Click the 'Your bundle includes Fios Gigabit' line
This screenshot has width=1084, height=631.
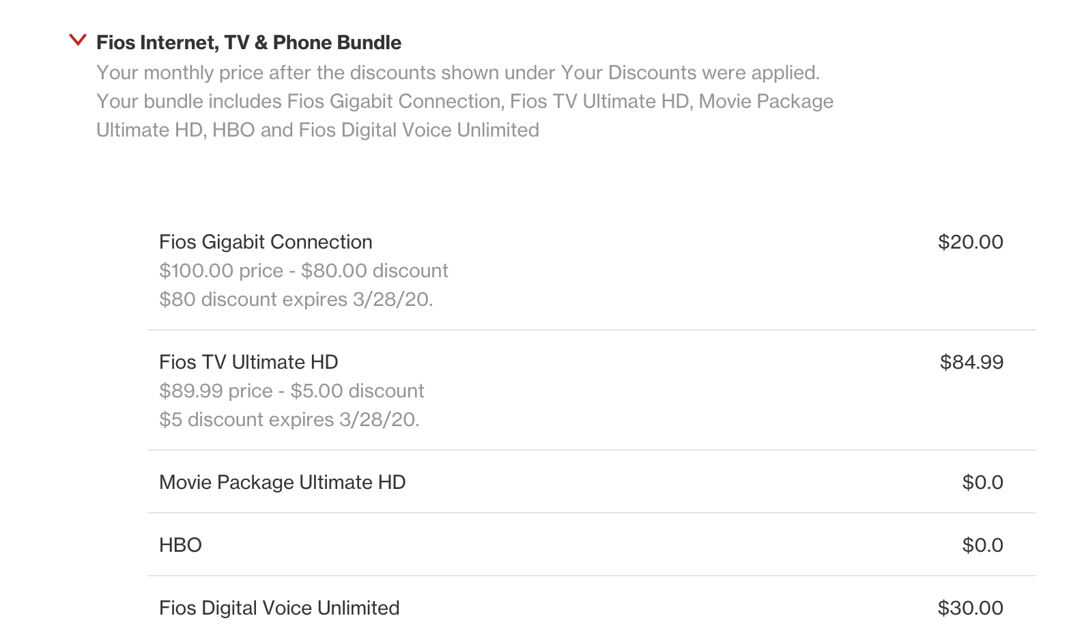point(464,101)
